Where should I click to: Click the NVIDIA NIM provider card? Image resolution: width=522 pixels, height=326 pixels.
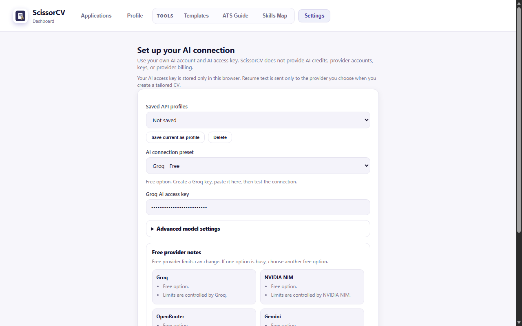pyautogui.click(x=312, y=287)
